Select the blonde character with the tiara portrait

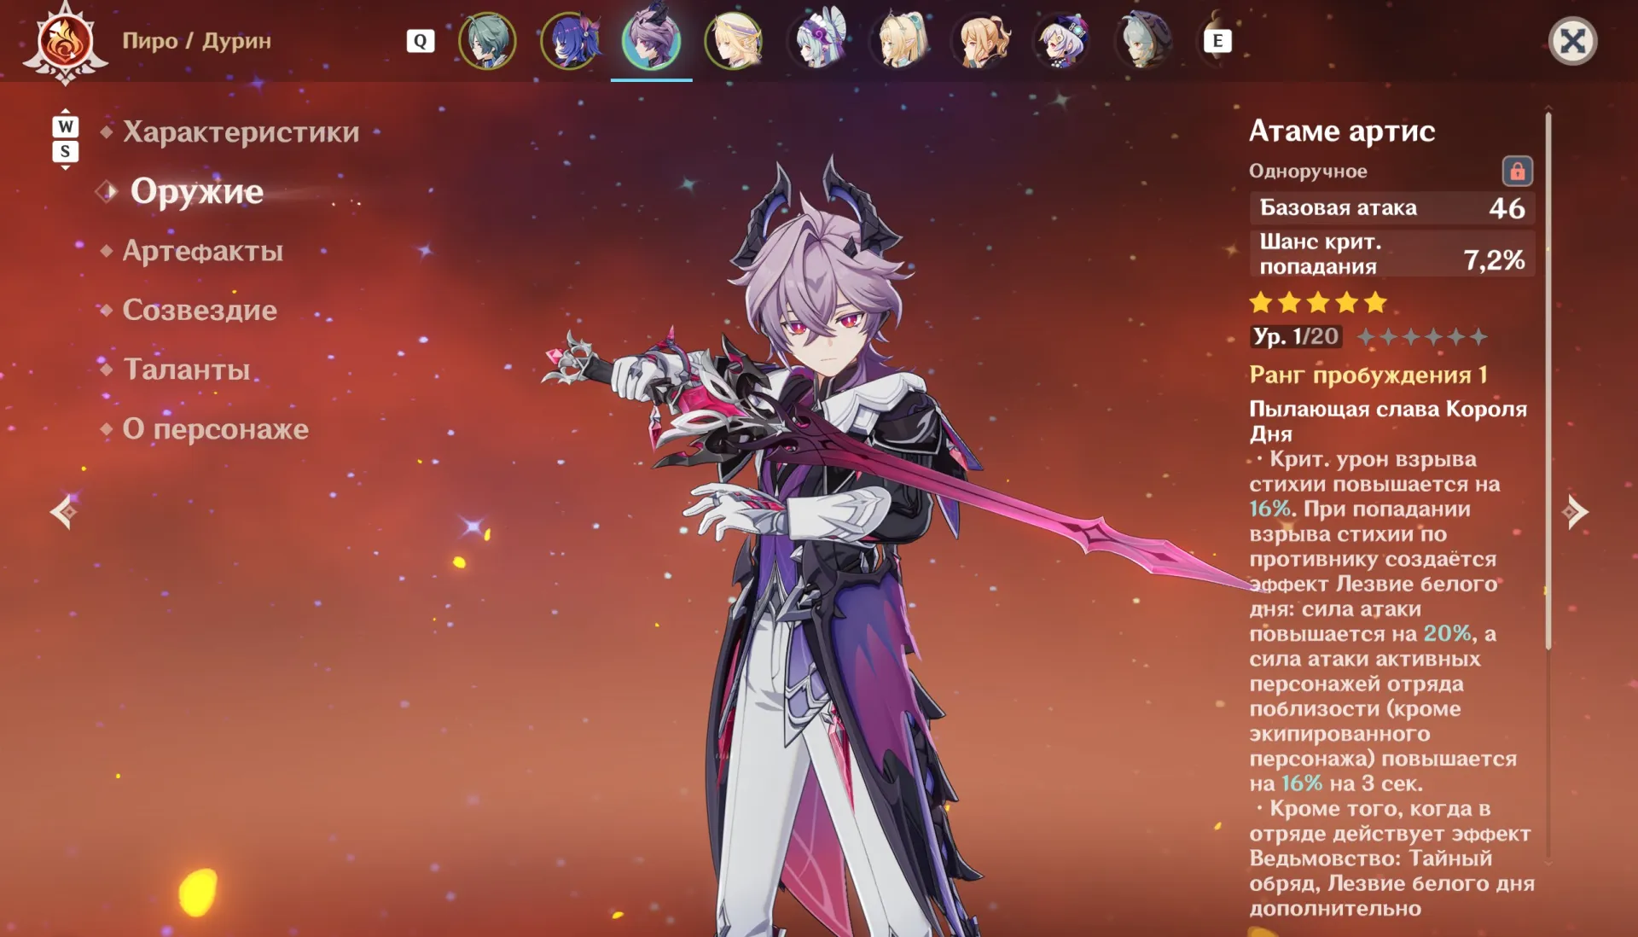[x=734, y=40]
